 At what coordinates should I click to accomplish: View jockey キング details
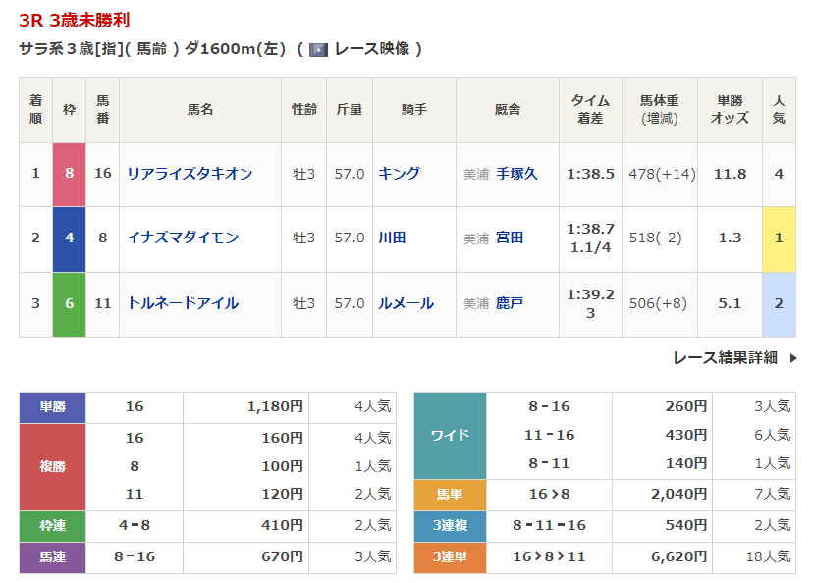[x=399, y=174]
